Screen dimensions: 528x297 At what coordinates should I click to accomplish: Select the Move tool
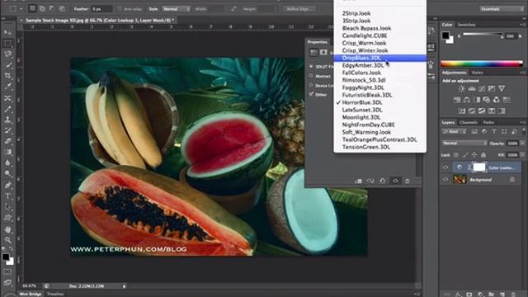[7, 32]
